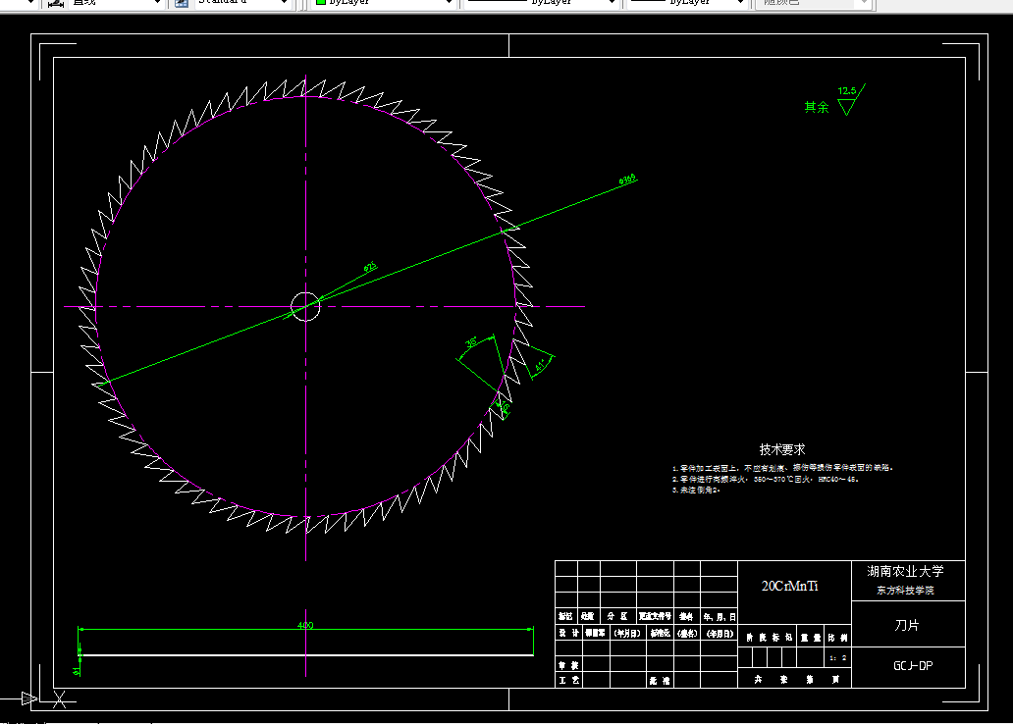Select requirement line 3 about chamfer 2
Image resolution: width=1013 pixels, height=724 pixels.
[x=696, y=491]
